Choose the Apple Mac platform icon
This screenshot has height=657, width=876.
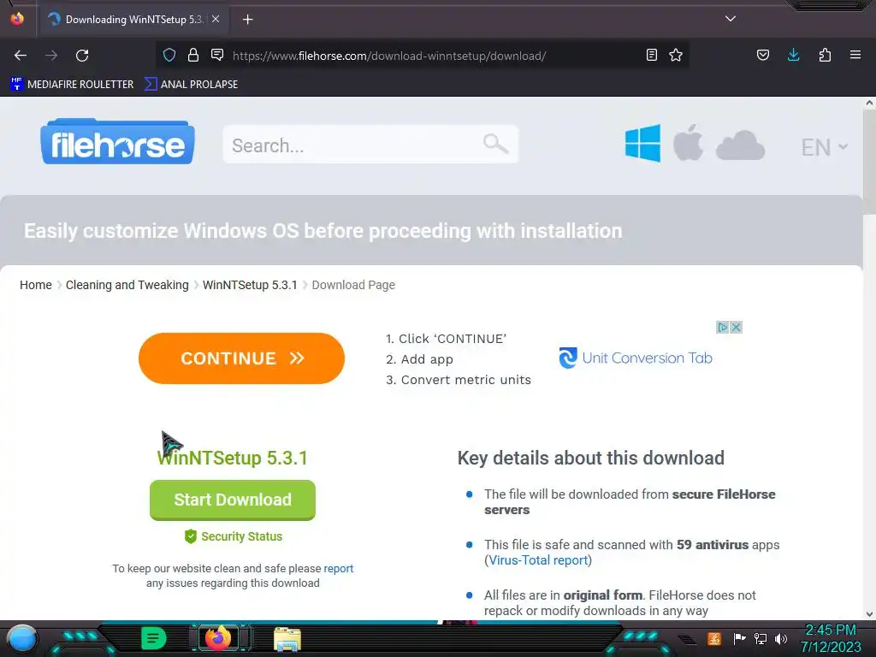click(688, 143)
